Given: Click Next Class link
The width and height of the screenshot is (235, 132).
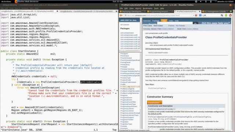Looking at the screenshot, I should tap(158, 26).
